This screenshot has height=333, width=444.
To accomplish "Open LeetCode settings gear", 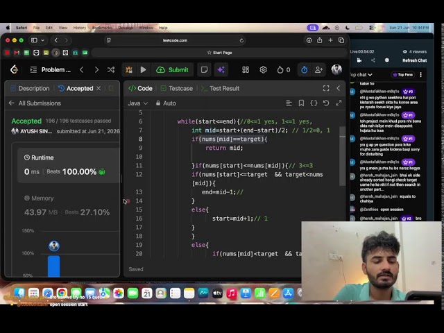I will point(263,69).
